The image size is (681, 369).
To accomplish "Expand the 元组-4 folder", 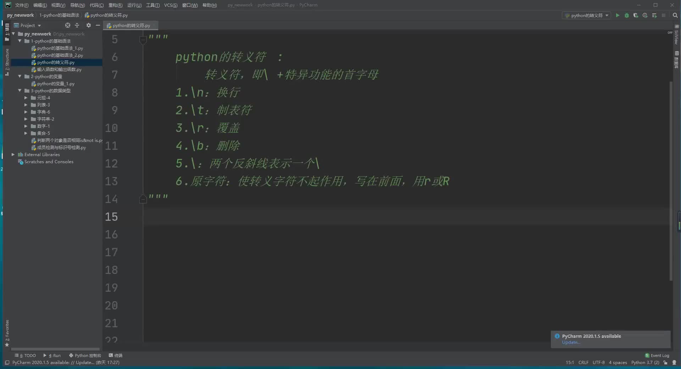I will [x=26, y=98].
